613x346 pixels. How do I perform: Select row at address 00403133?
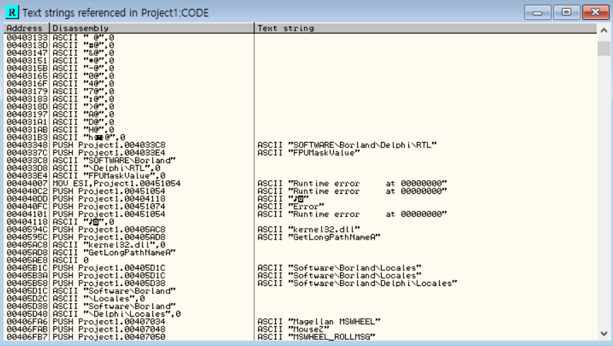(300, 38)
